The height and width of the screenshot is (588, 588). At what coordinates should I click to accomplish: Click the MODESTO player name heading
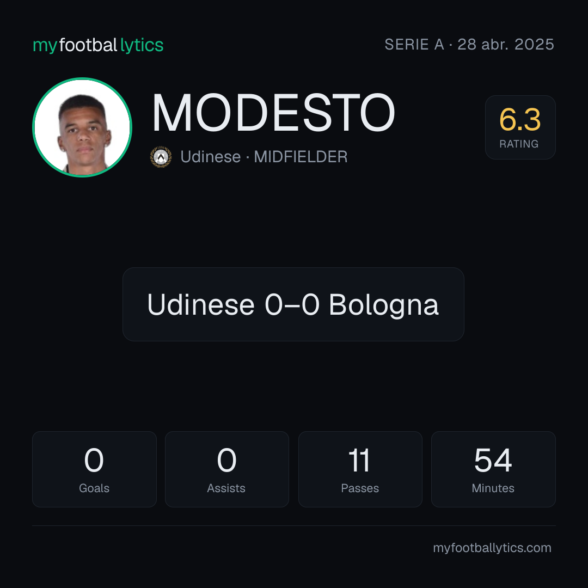pyautogui.click(x=273, y=113)
